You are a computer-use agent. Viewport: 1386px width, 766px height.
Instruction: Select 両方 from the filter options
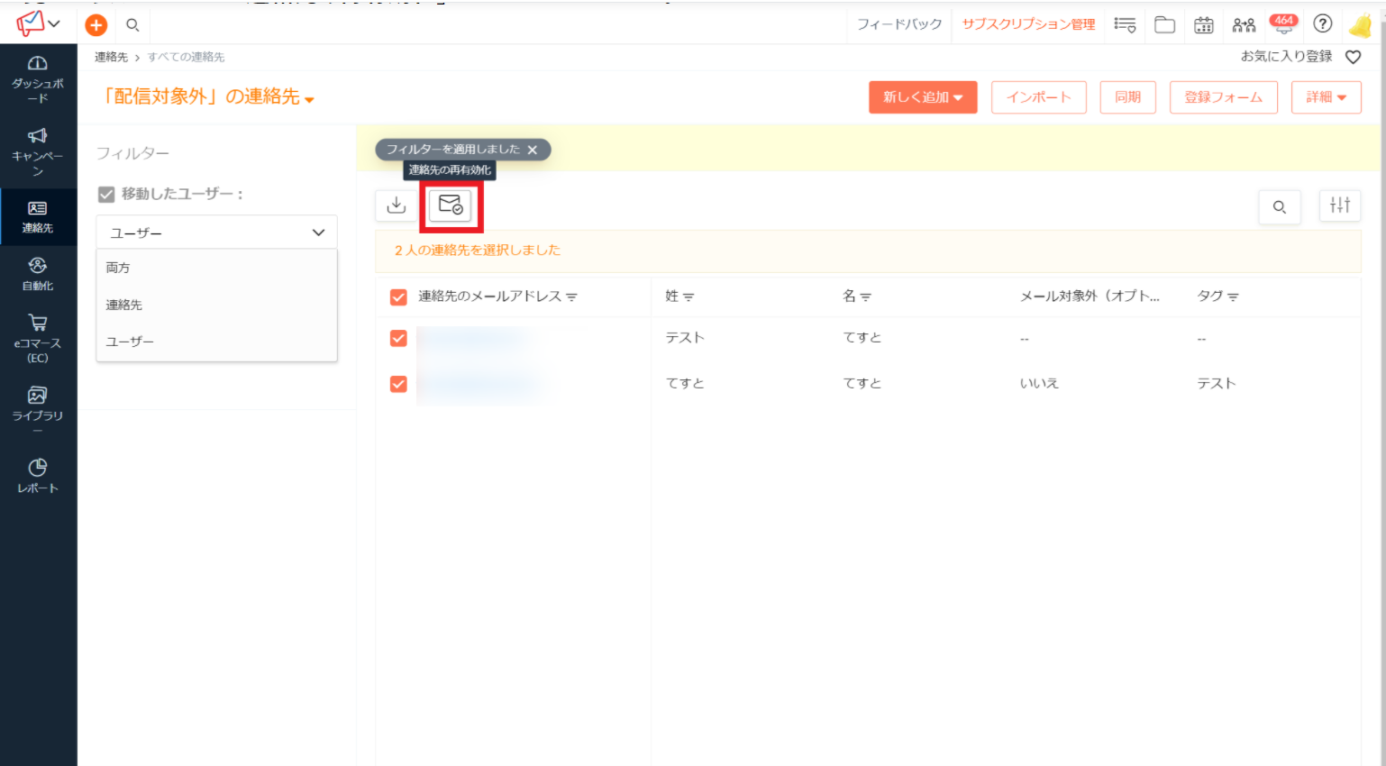pos(118,268)
